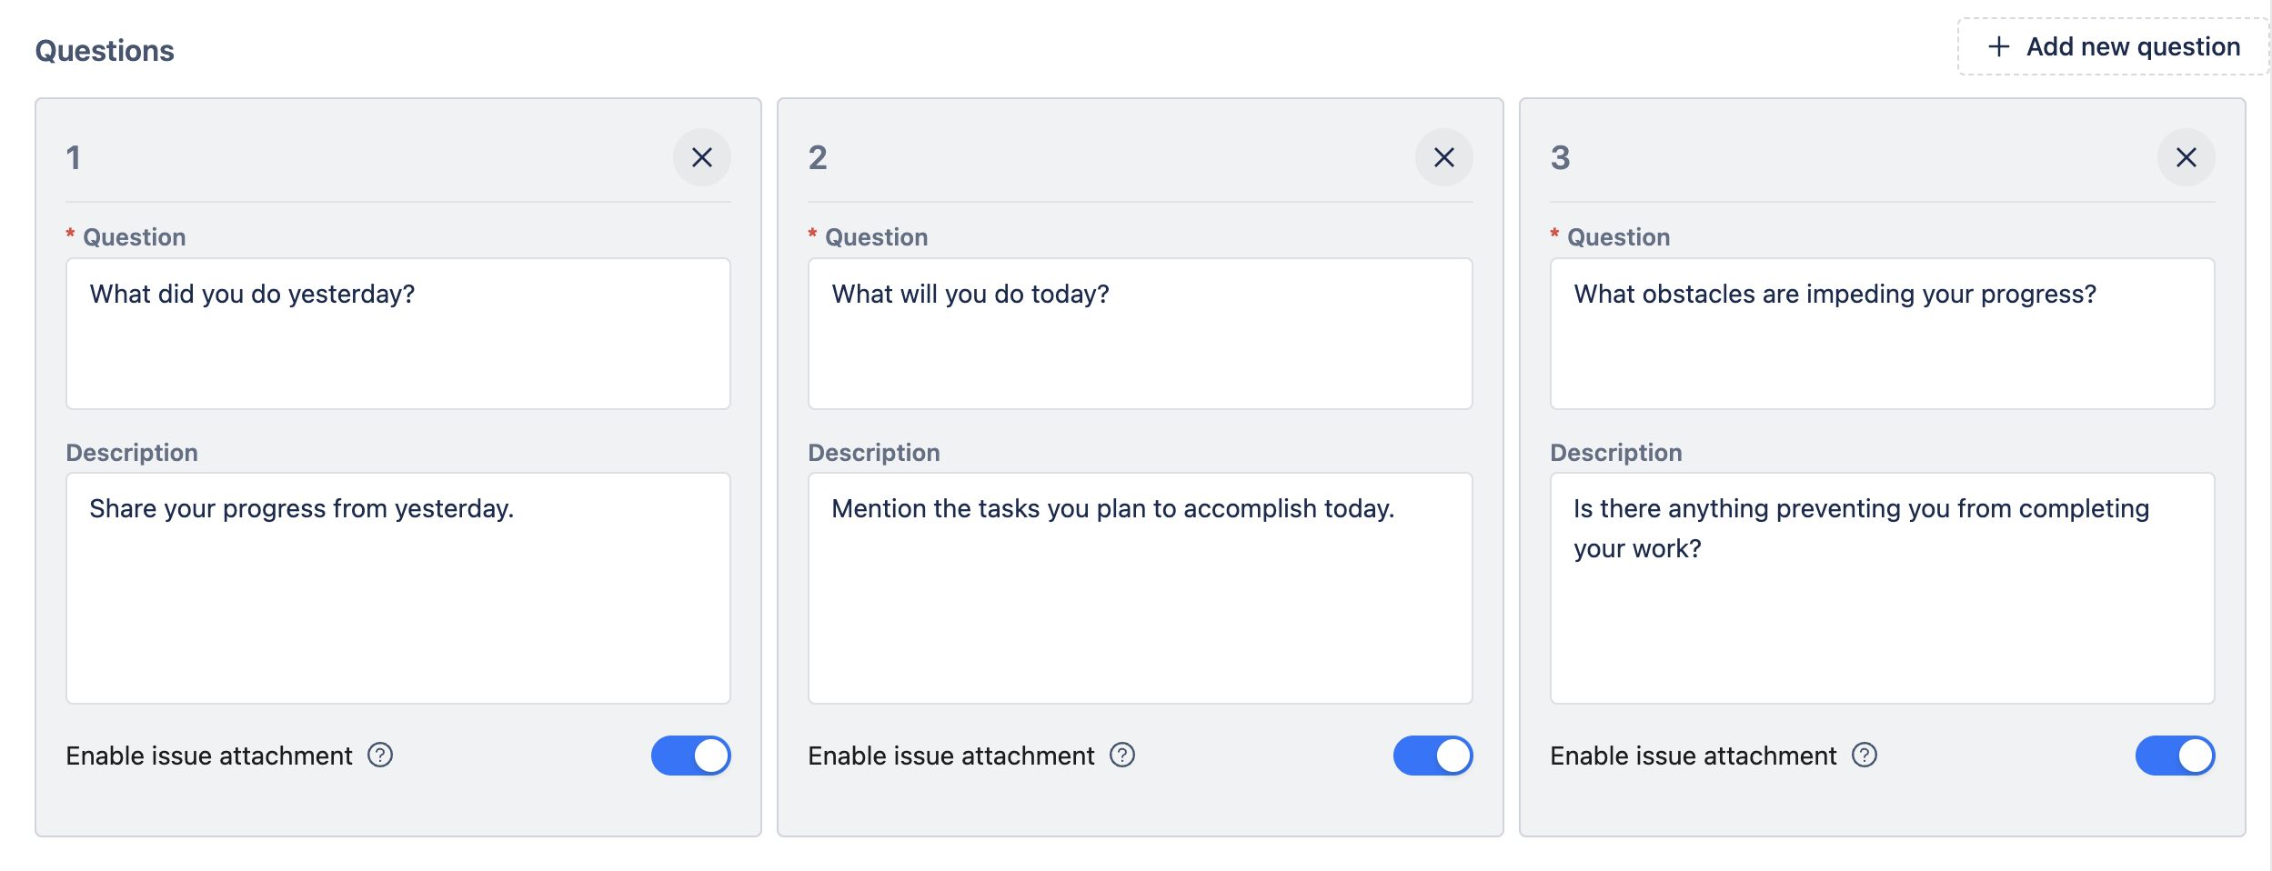2272x871 pixels.
Task: Click the Add new question button
Action: point(2113,46)
